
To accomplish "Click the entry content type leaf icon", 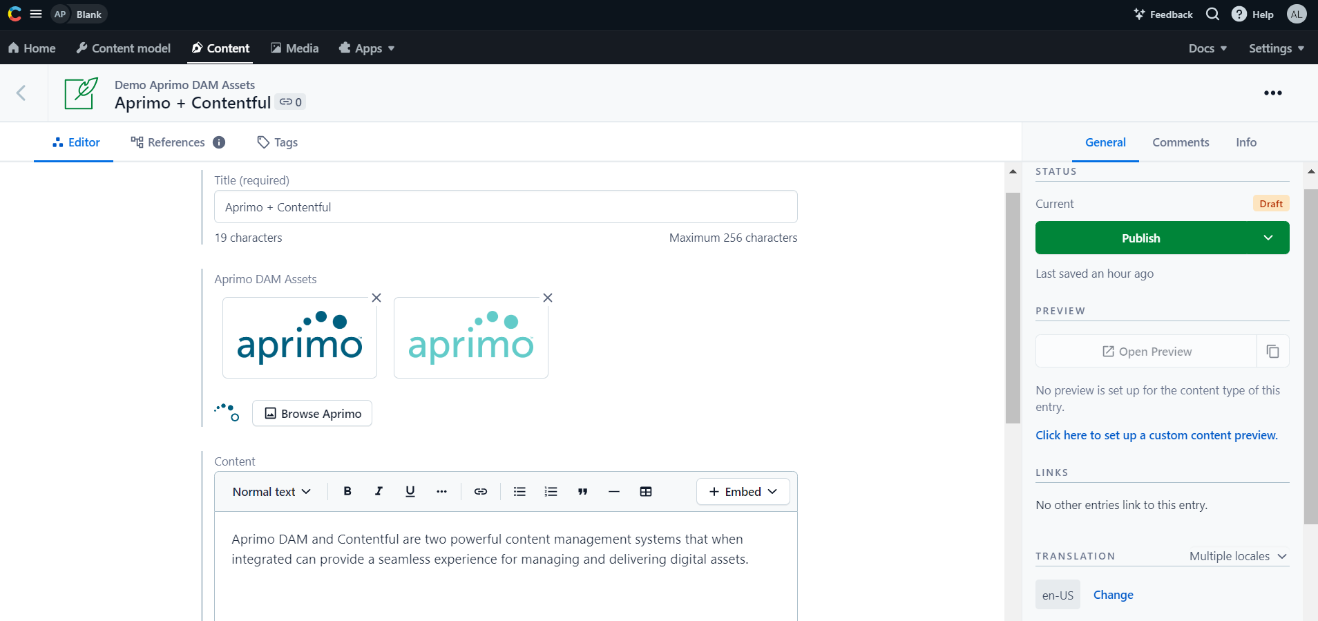I will (81, 93).
